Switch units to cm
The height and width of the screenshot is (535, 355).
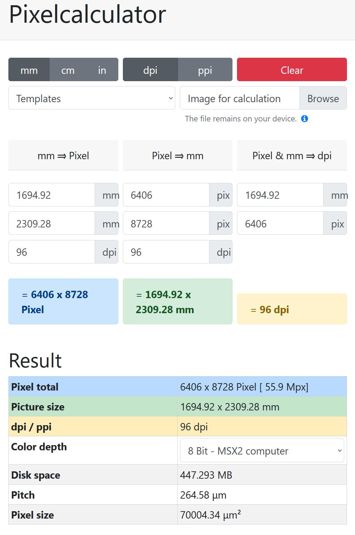[x=68, y=70]
